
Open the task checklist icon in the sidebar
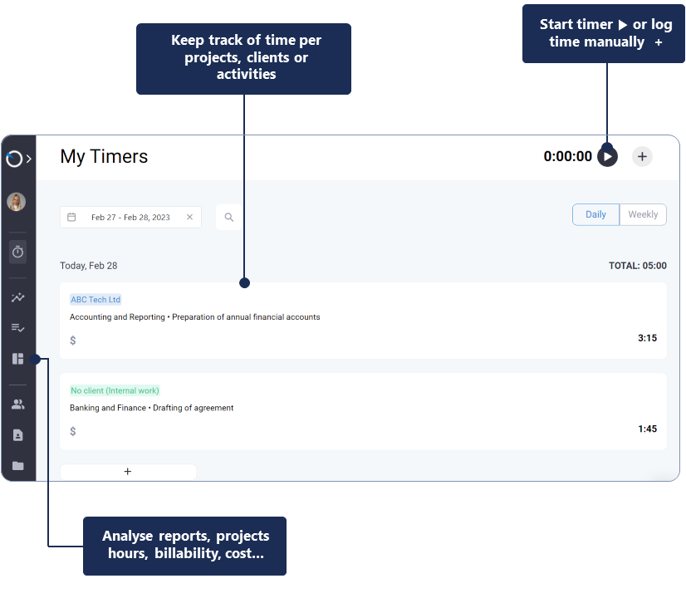pos(18,327)
